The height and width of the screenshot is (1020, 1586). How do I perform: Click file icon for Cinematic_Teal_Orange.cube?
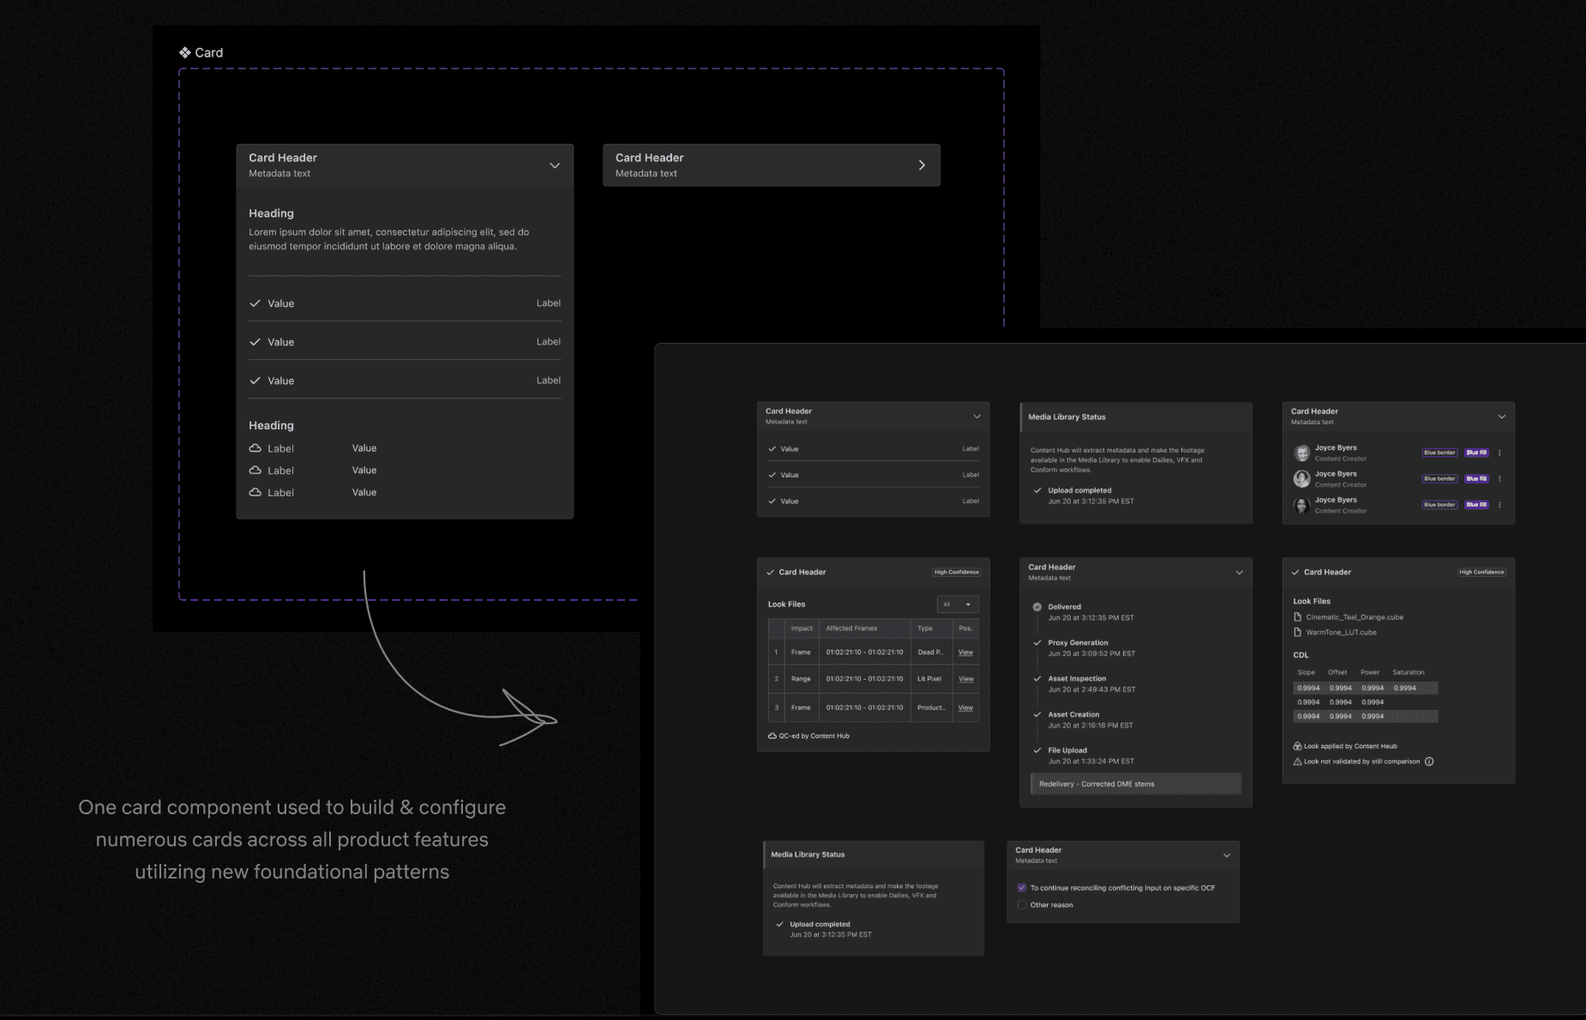click(1298, 617)
